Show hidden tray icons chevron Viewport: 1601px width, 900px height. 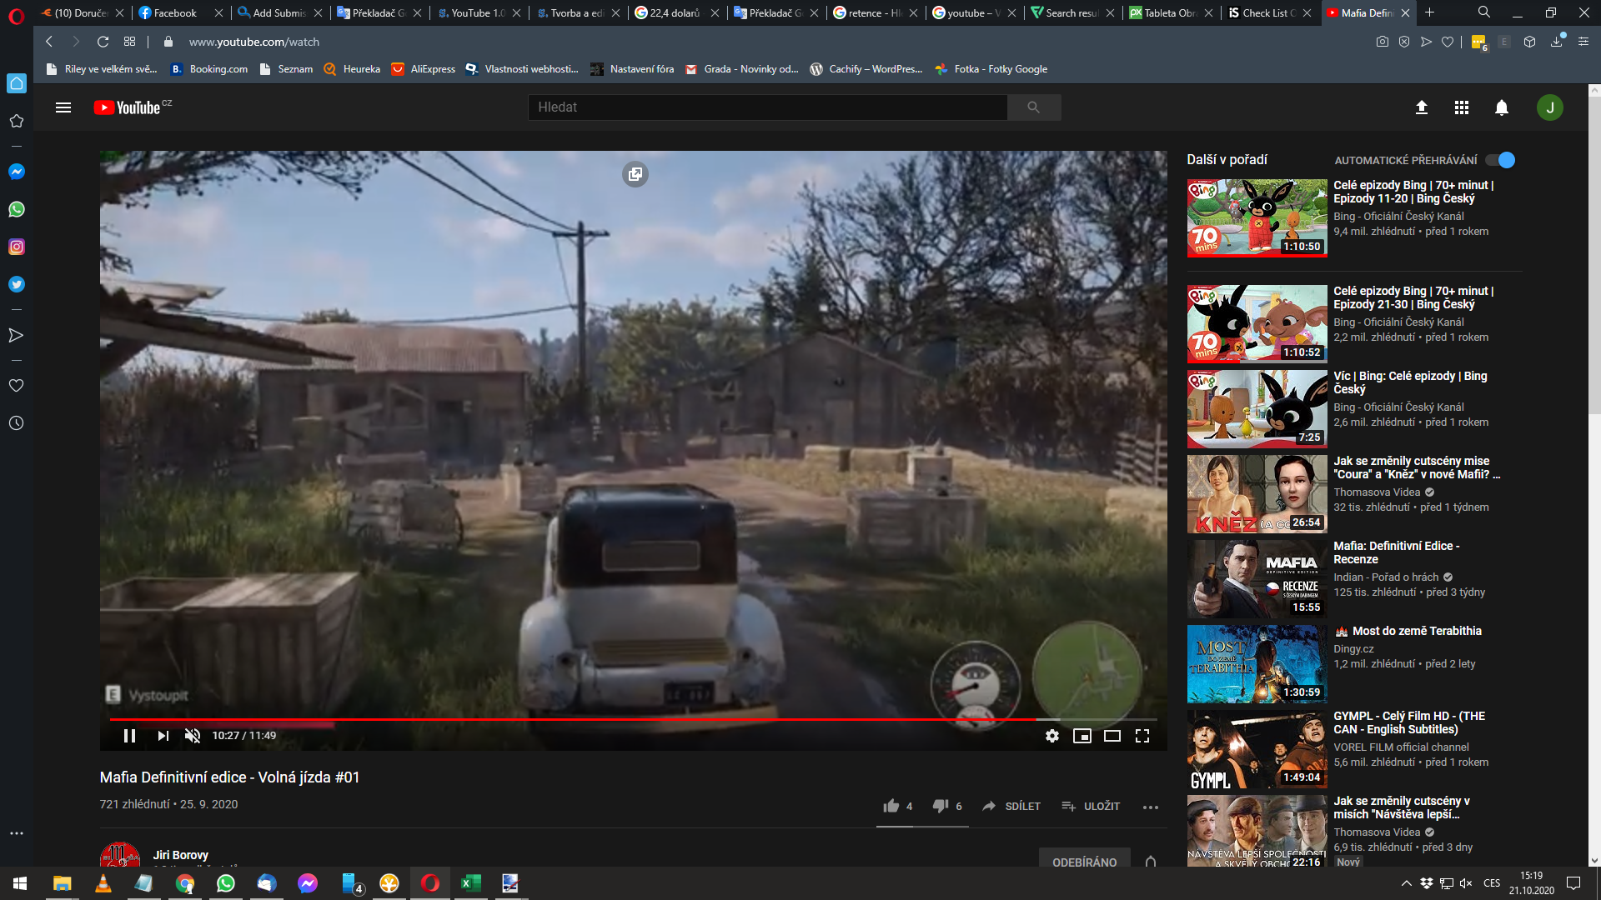(1407, 883)
